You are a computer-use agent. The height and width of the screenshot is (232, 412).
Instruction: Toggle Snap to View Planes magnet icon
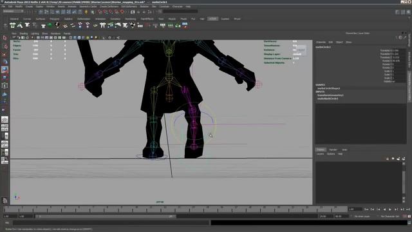[117, 12]
